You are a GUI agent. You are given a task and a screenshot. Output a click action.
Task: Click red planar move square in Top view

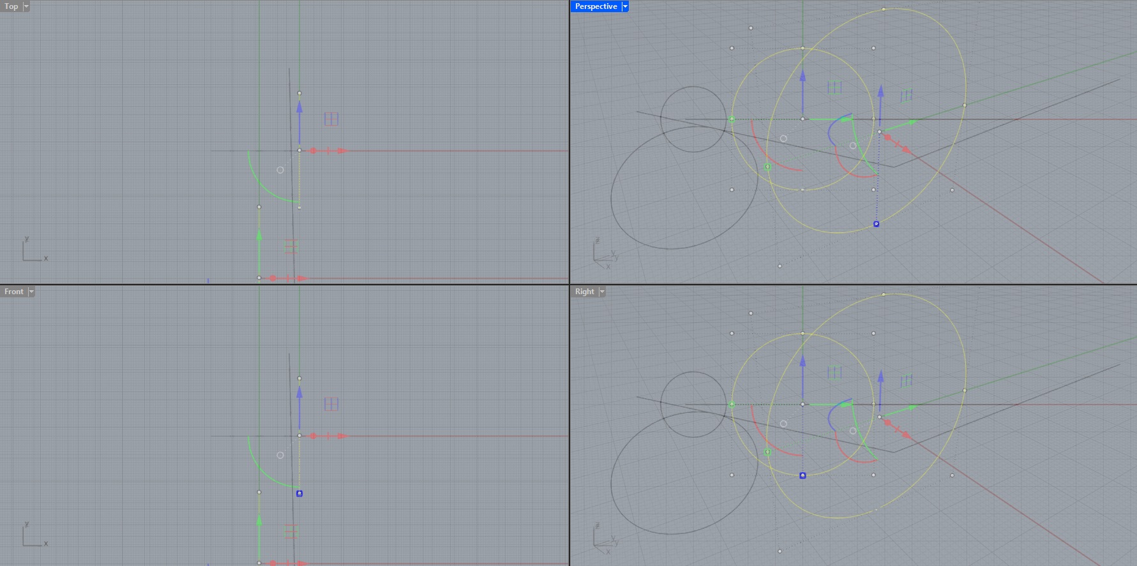point(291,247)
